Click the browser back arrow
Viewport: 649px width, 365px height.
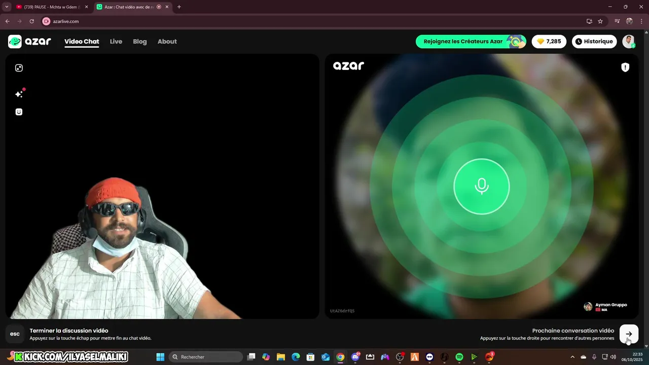point(8,21)
